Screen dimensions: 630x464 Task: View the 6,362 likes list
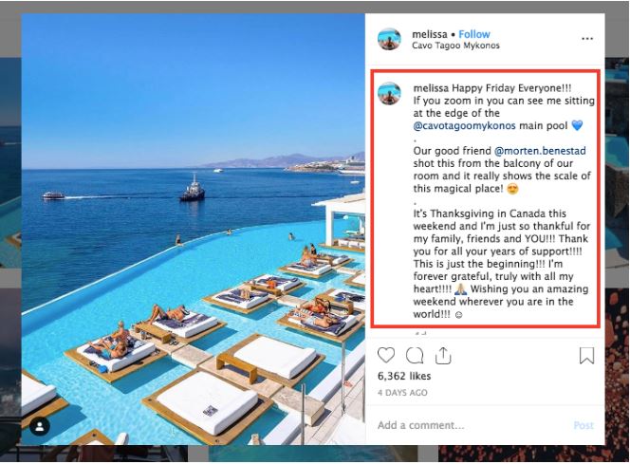[404, 376]
